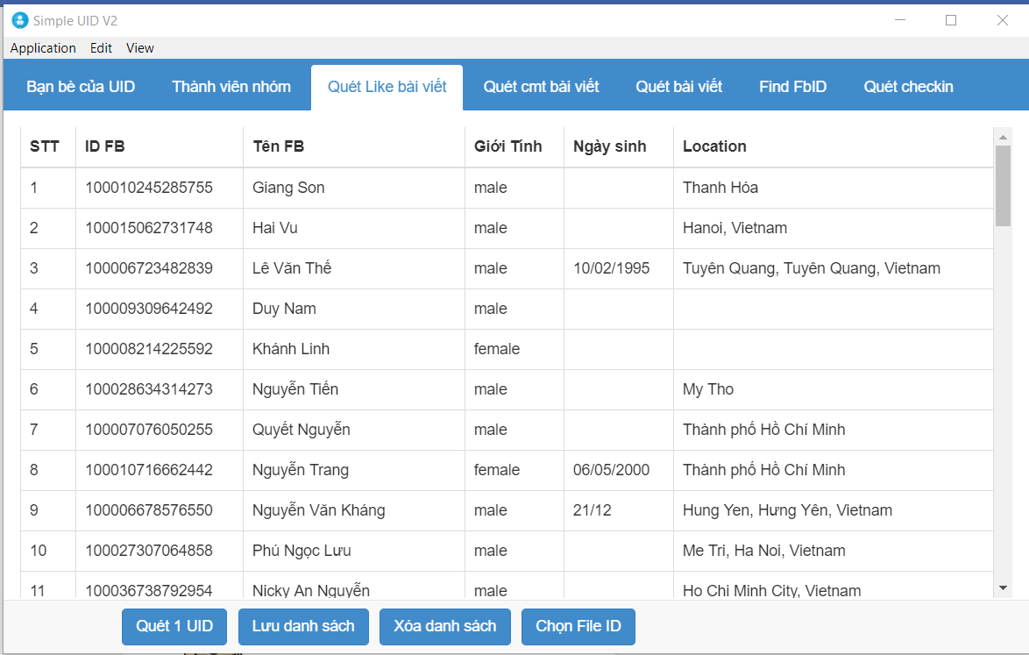Maximize the Simple UID V2 window
1029x655 pixels.
point(951,20)
